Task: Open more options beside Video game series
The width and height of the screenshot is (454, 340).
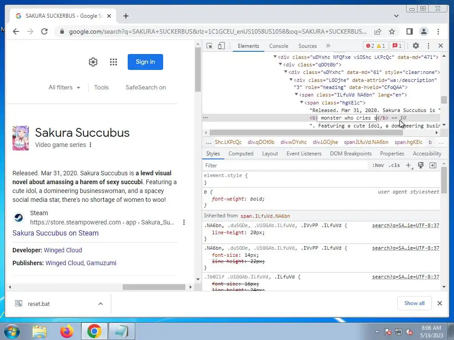Action: point(90,145)
